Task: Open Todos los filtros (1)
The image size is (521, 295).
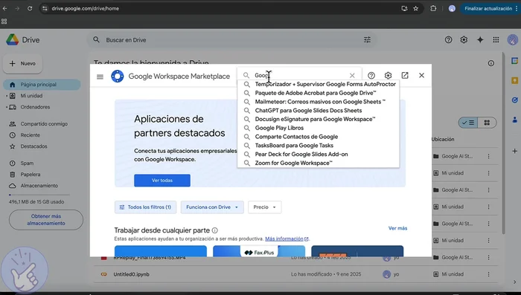Action: (146, 207)
